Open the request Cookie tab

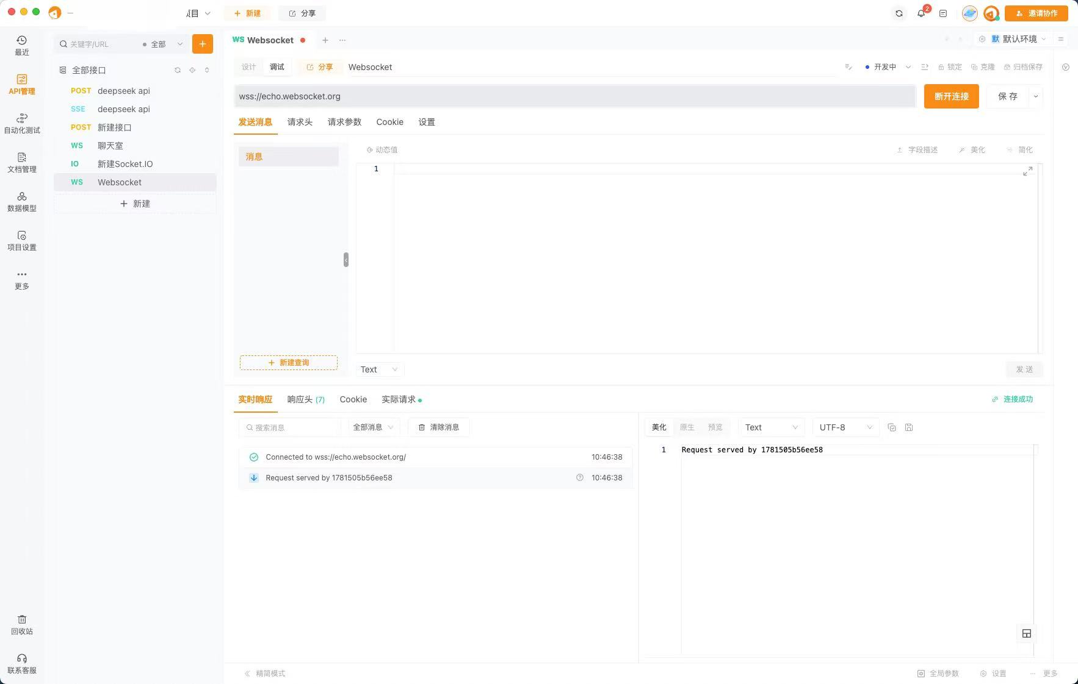[x=389, y=122]
